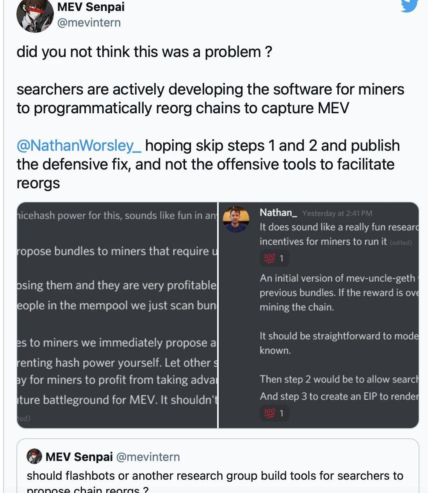Image resolution: width=428 pixels, height=493 pixels.
Task: Enlarge the left Discord screenshot image
Action: tap(117, 315)
